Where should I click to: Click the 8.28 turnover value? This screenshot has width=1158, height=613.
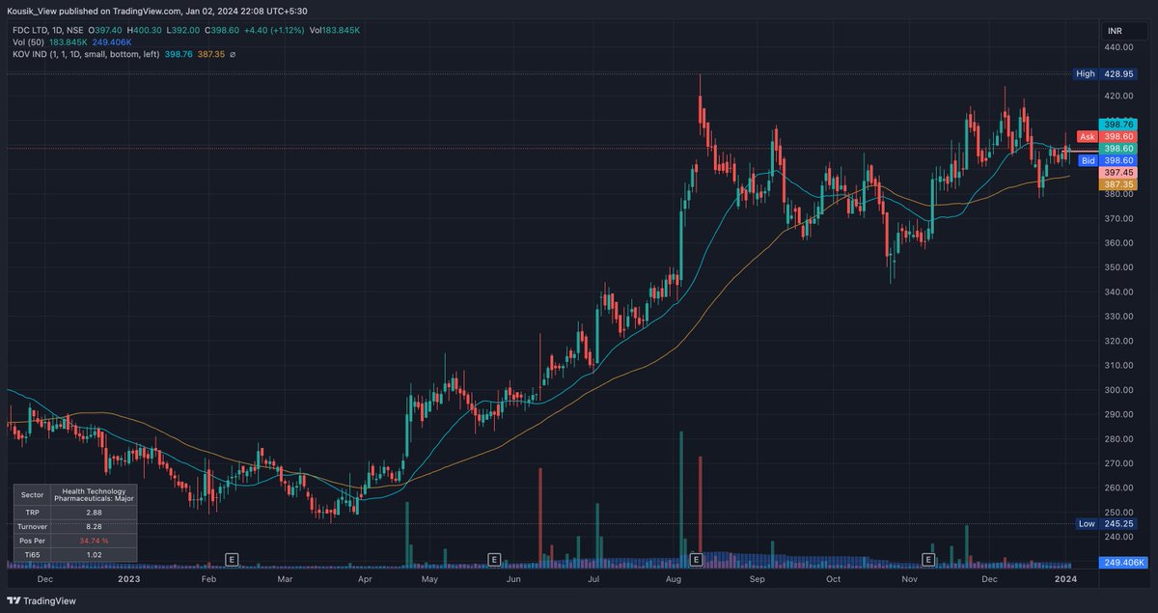93,525
